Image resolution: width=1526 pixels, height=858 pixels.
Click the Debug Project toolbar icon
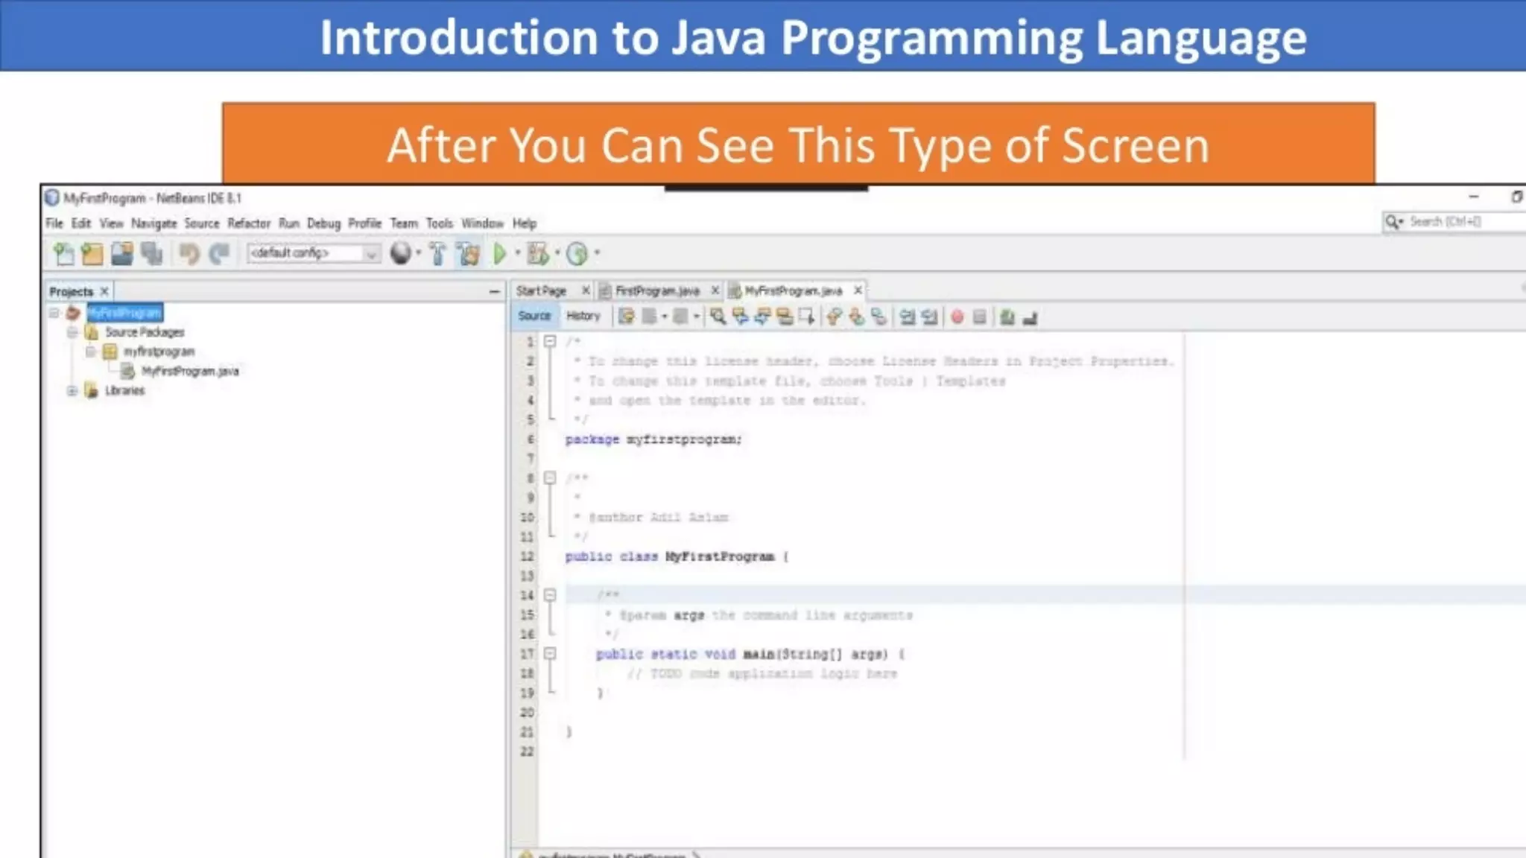[x=538, y=254]
